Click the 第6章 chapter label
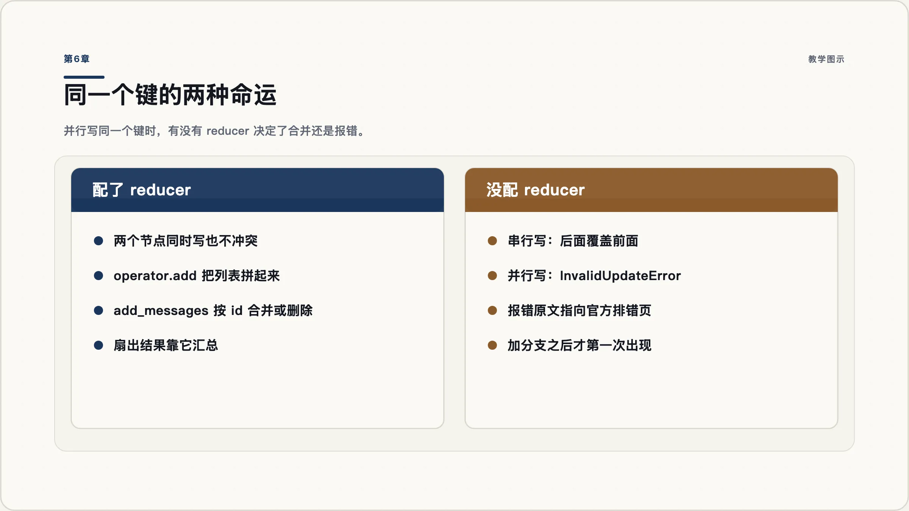 77,59
